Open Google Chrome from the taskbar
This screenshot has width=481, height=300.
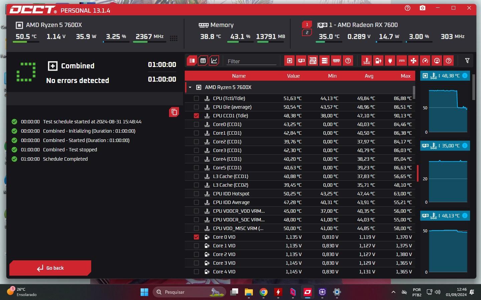point(264,292)
